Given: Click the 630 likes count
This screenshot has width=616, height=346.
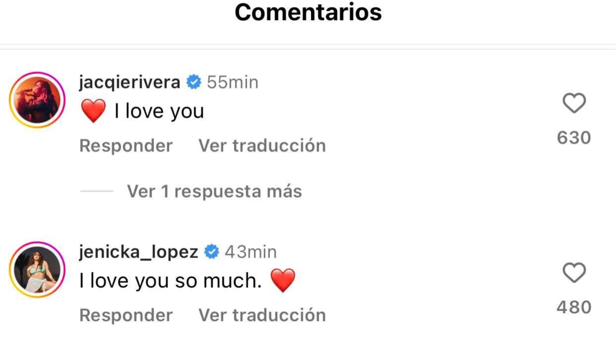Looking at the screenshot, I should click(574, 137).
